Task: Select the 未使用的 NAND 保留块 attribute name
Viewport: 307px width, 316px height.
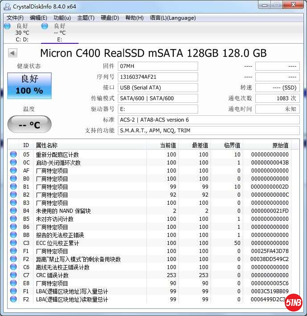Action: pos(63,211)
